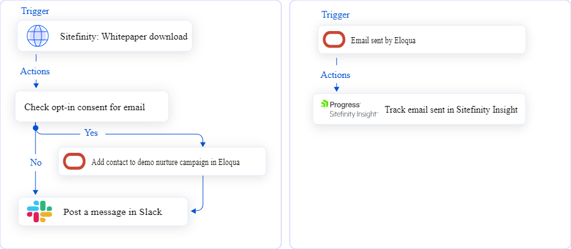Click right workflow Actions label

335,75
